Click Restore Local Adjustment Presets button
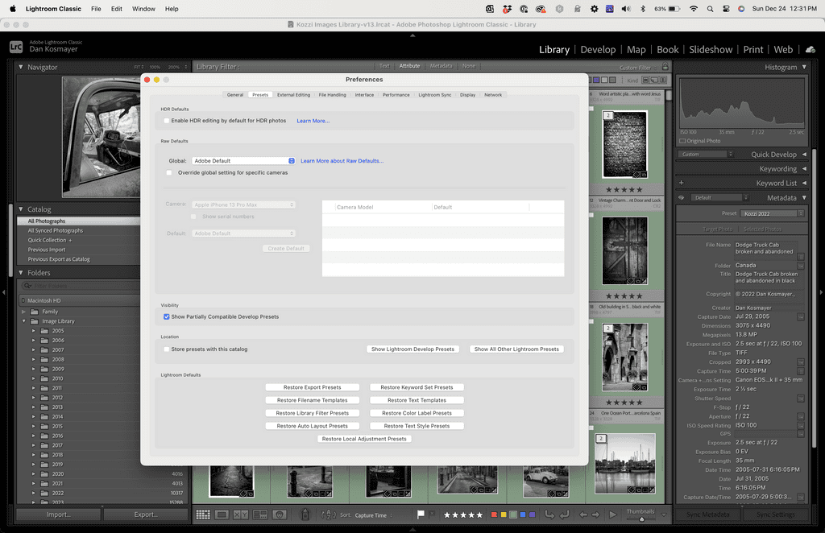This screenshot has width=825, height=533. pos(364,439)
